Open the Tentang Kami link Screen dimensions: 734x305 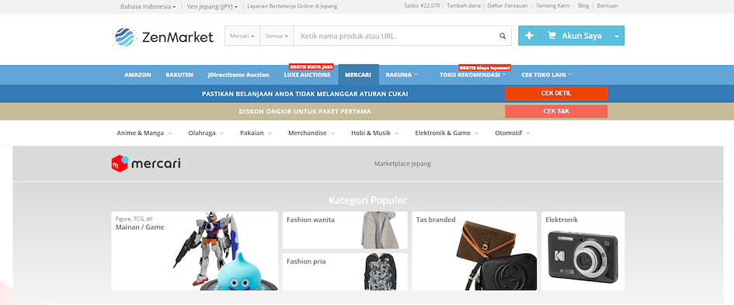552,6
